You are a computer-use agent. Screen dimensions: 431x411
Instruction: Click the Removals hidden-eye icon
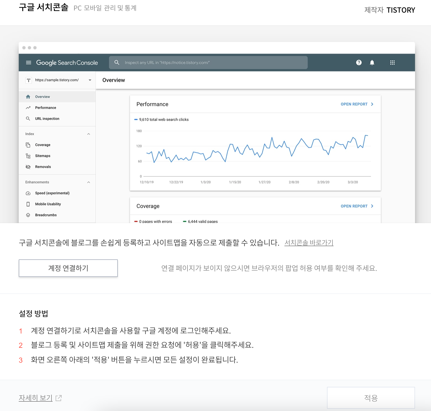click(28, 167)
